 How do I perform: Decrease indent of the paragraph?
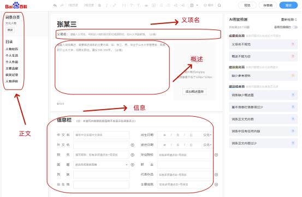(183, 5)
